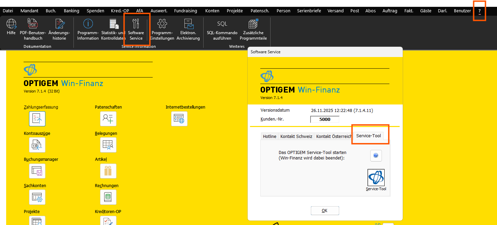Open the Banking menu
Screen dimensions: 497x225
71,11
